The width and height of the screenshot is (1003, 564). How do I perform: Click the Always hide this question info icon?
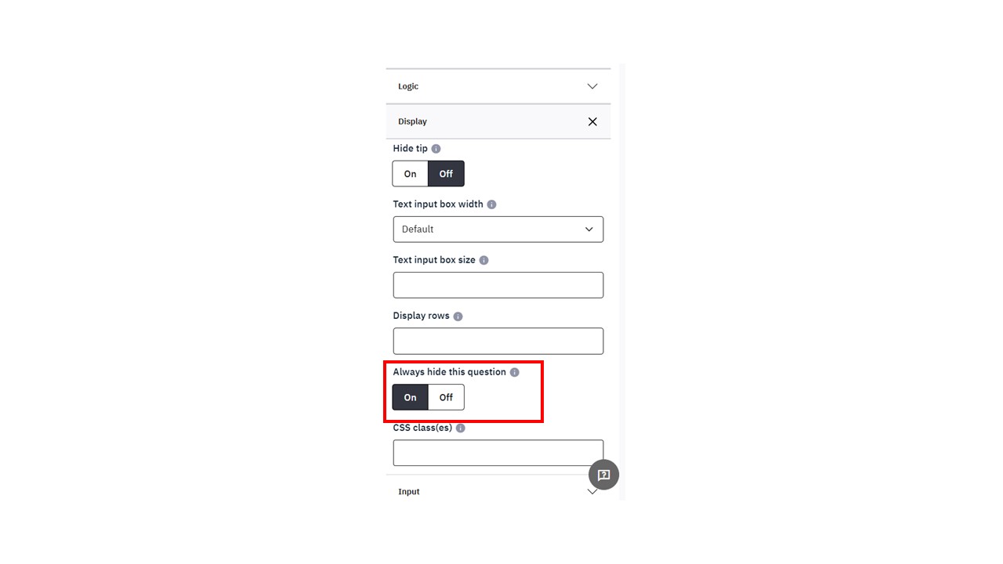[514, 372]
